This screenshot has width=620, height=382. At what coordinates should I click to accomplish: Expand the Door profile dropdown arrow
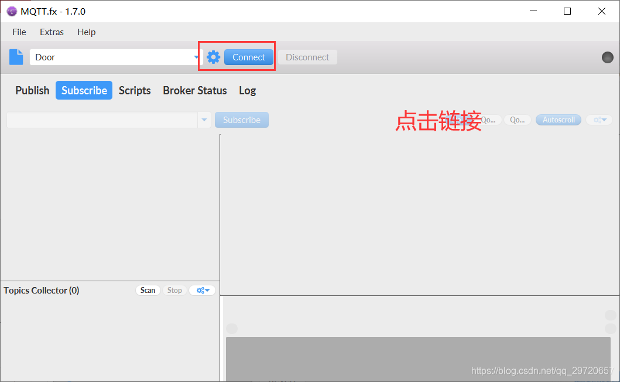coord(196,57)
